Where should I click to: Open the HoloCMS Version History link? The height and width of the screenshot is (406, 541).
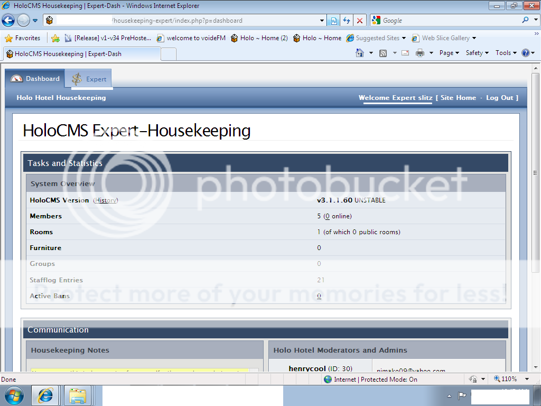pos(106,200)
